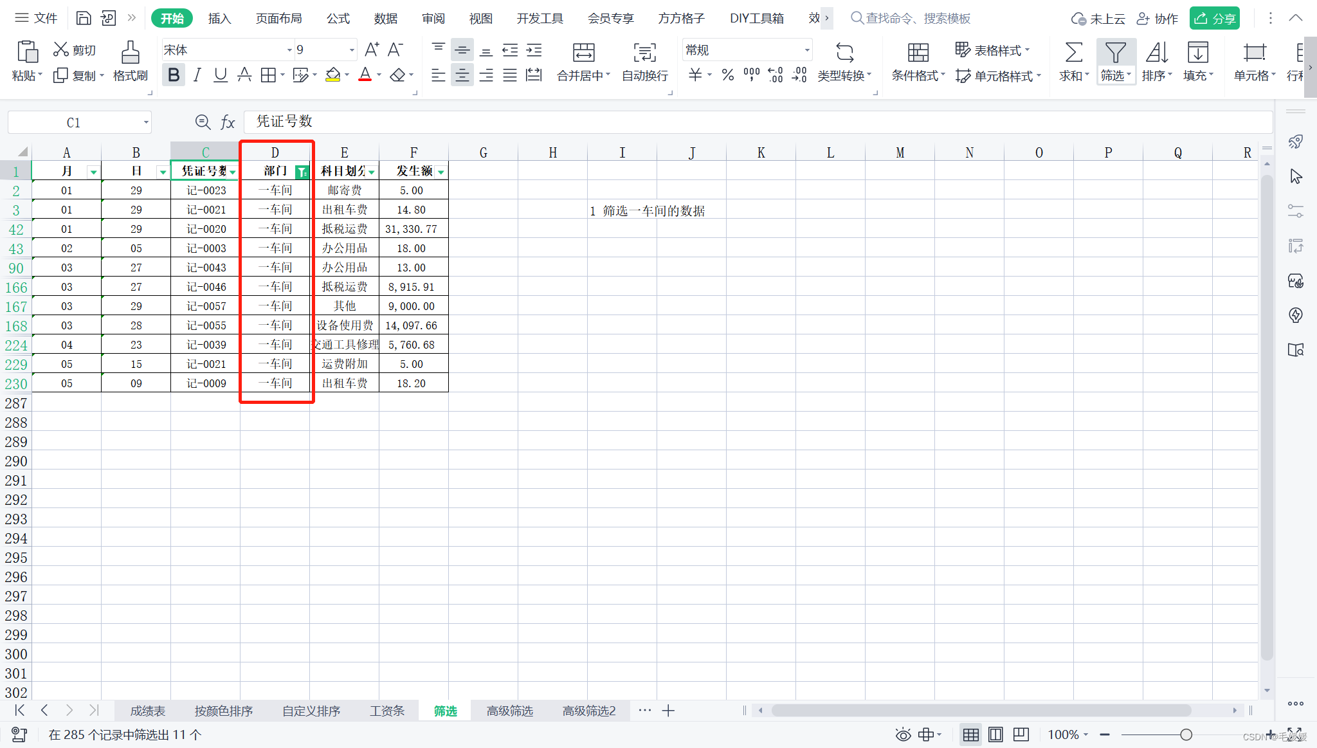Toggle underline formatting
Image resolution: width=1317 pixels, height=748 pixels.
(x=221, y=75)
